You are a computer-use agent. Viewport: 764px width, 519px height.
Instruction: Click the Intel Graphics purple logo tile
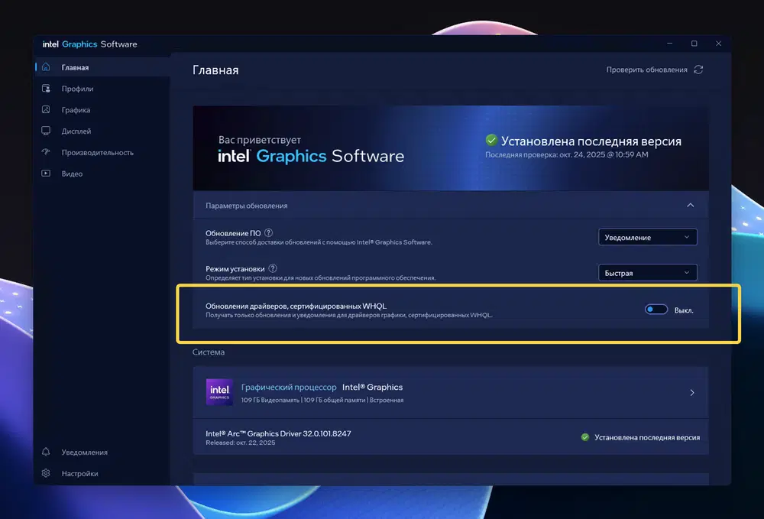[219, 392]
